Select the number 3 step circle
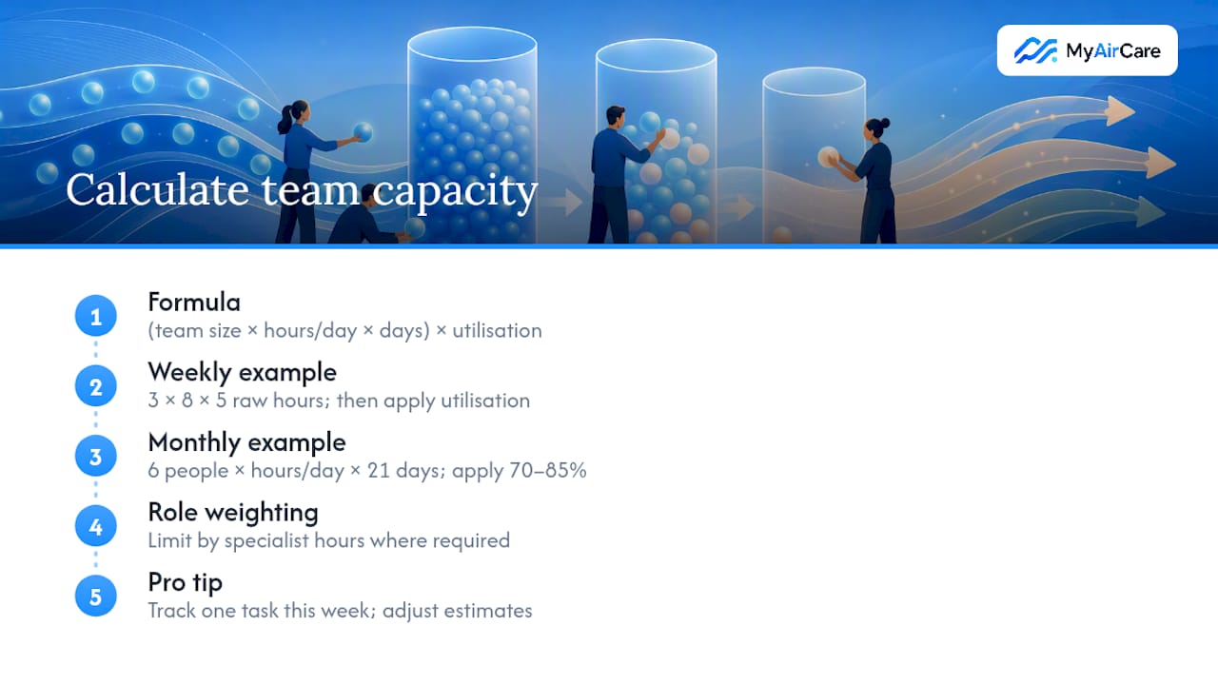 95,457
